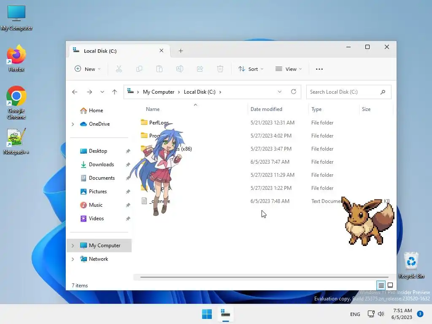Unpin Desktop using its pin icon
This screenshot has width=432, height=324.
click(128, 151)
